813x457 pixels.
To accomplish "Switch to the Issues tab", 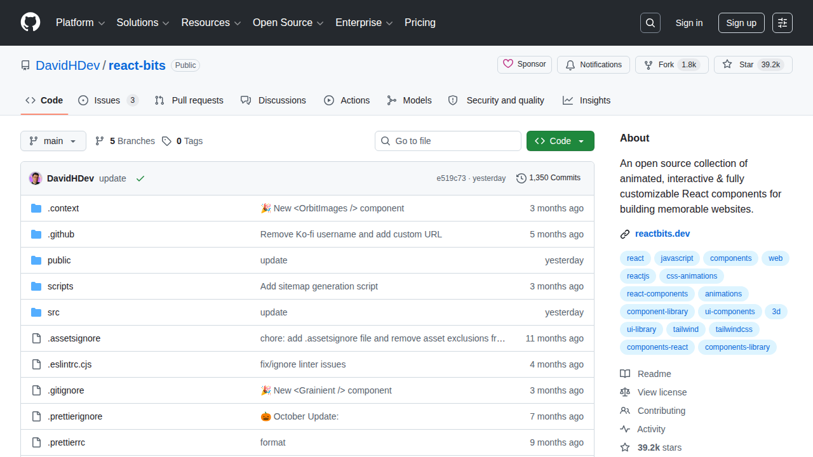I will (x=108, y=100).
